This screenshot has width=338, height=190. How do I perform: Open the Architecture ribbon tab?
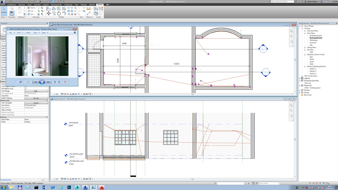12,5
